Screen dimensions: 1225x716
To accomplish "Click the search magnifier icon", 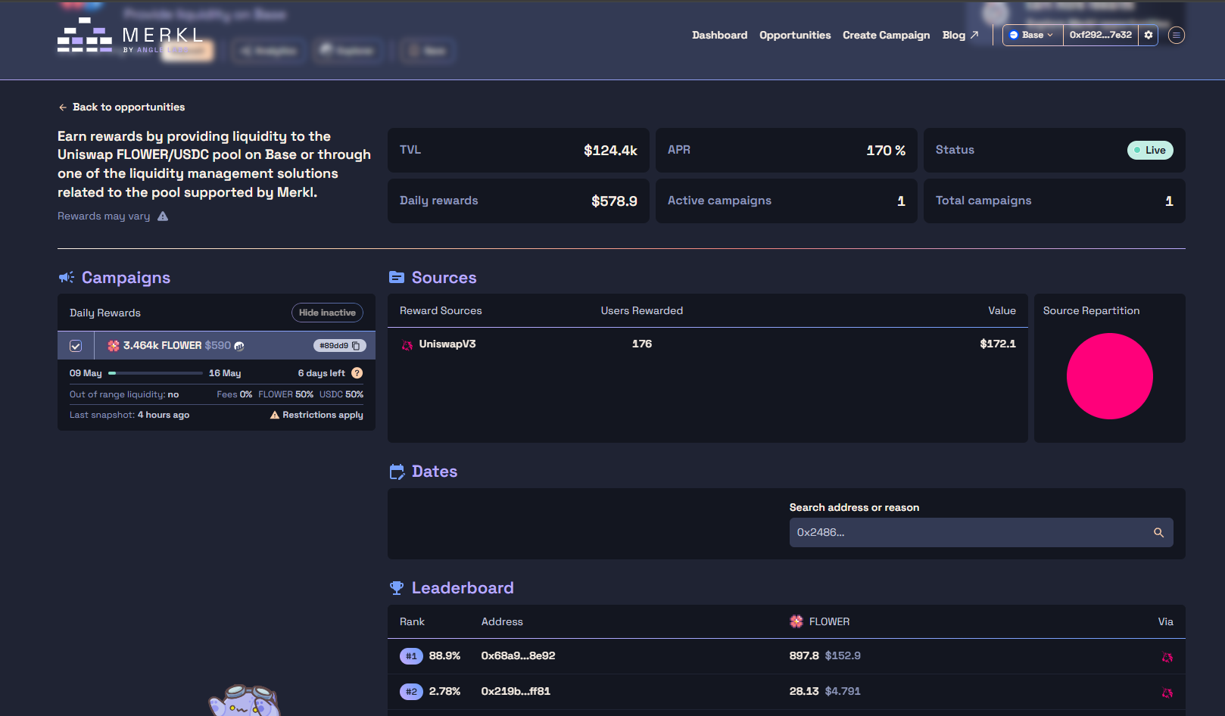I will coord(1158,533).
